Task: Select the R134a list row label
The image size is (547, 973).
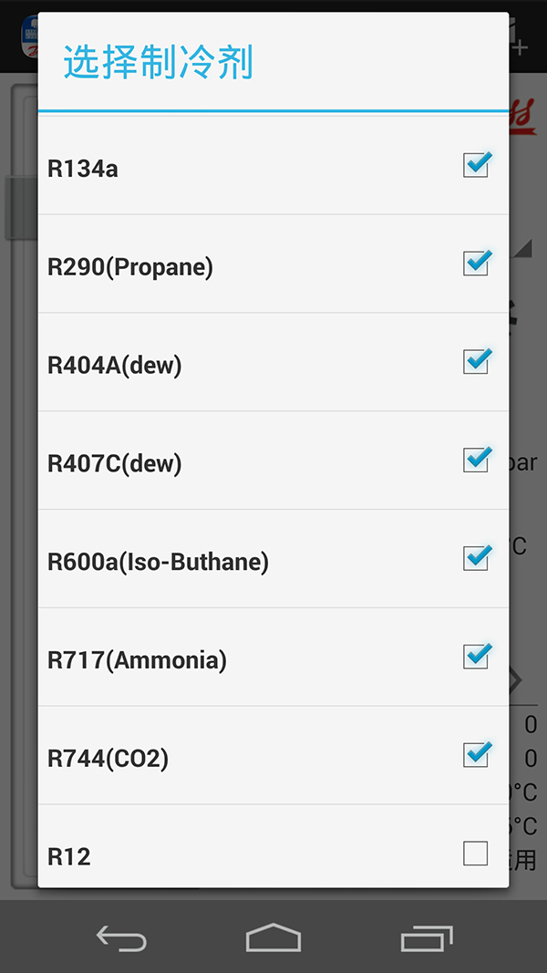Action: 82,169
